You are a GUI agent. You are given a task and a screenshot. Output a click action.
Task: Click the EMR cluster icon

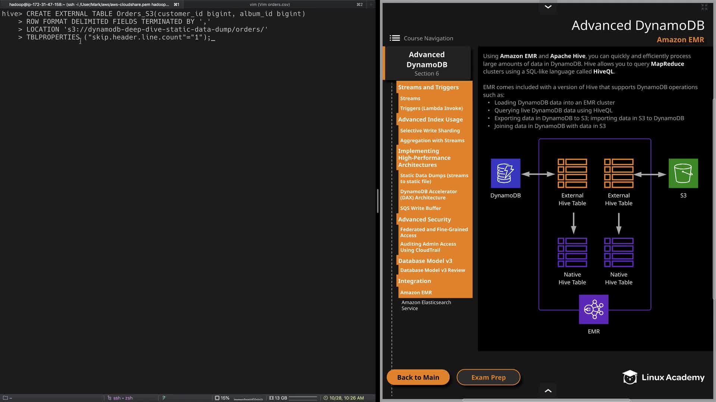[593, 309]
